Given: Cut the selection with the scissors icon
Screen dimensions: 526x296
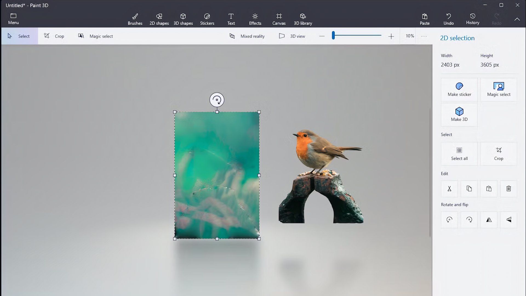Looking at the screenshot, I should 449,189.
